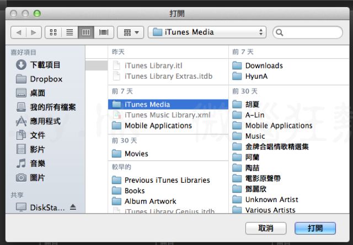The image size is (353, 245).
Task: Select 音樂 in the sidebar
Action: click(x=38, y=164)
